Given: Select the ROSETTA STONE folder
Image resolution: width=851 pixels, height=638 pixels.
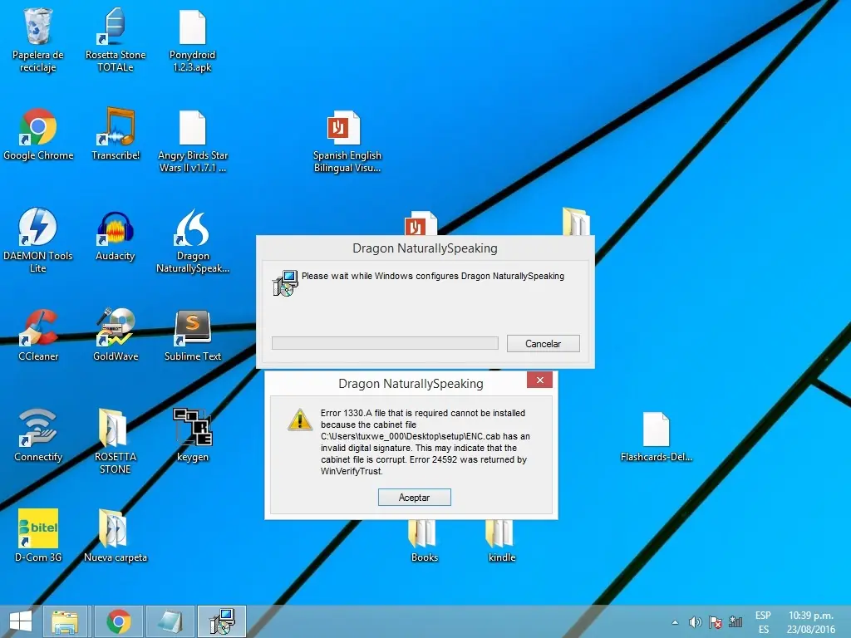Looking at the screenshot, I should click(115, 440).
